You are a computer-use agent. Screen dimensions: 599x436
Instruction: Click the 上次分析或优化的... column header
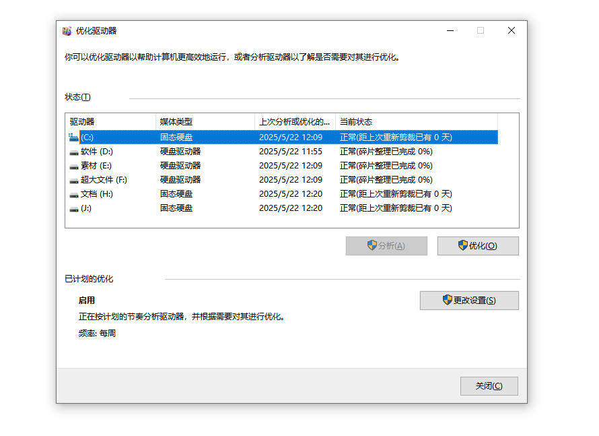[295, 121]
